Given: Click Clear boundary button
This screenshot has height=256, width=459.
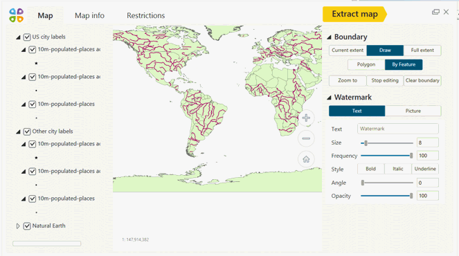Looking at the screenshot, I should [422, 80].
